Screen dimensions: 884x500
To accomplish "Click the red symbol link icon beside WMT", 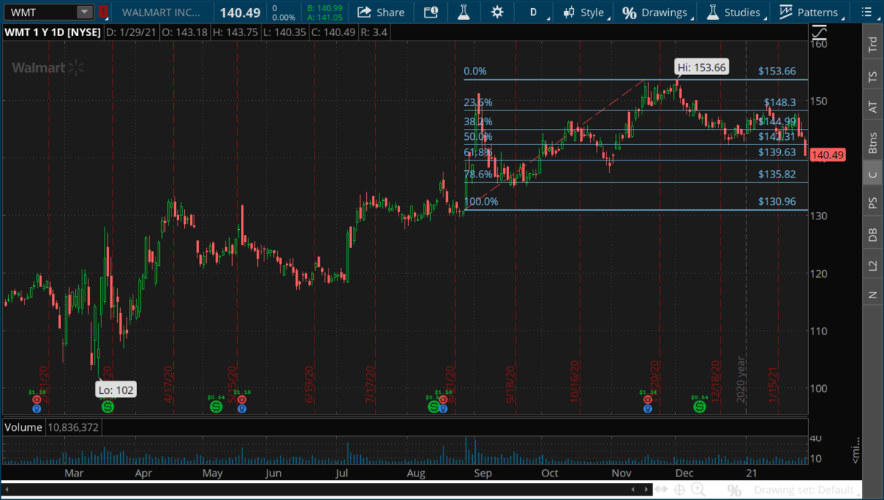I will tap(103, 12).
